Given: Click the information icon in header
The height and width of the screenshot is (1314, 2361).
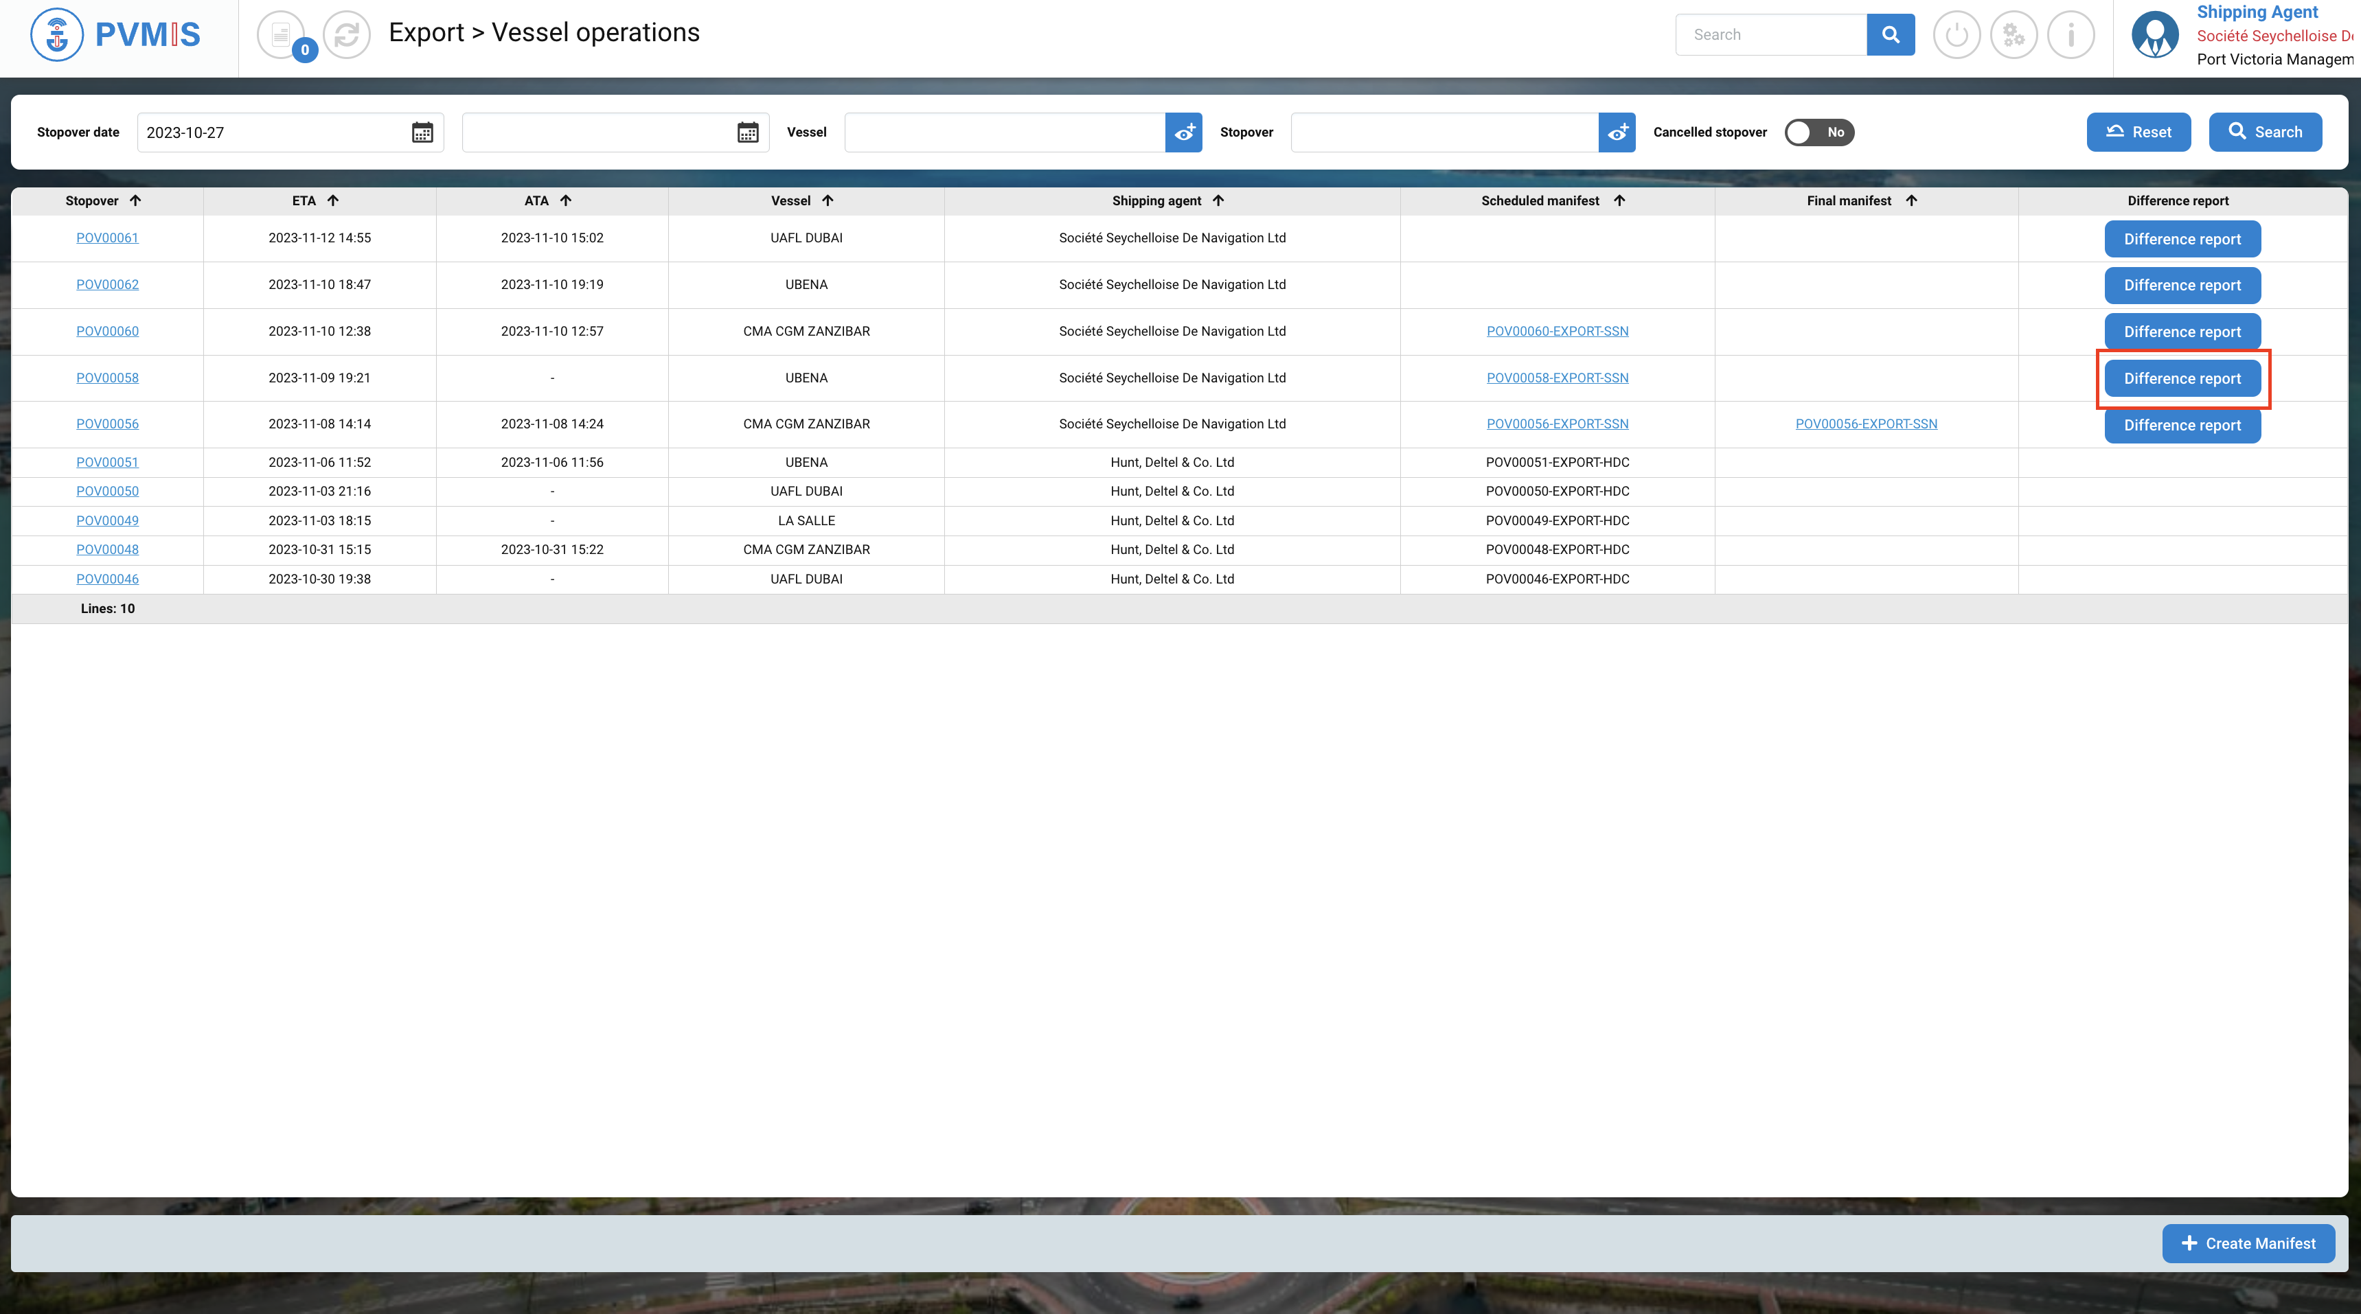Looking at the screenshot, I should (x=2071, y=35).
